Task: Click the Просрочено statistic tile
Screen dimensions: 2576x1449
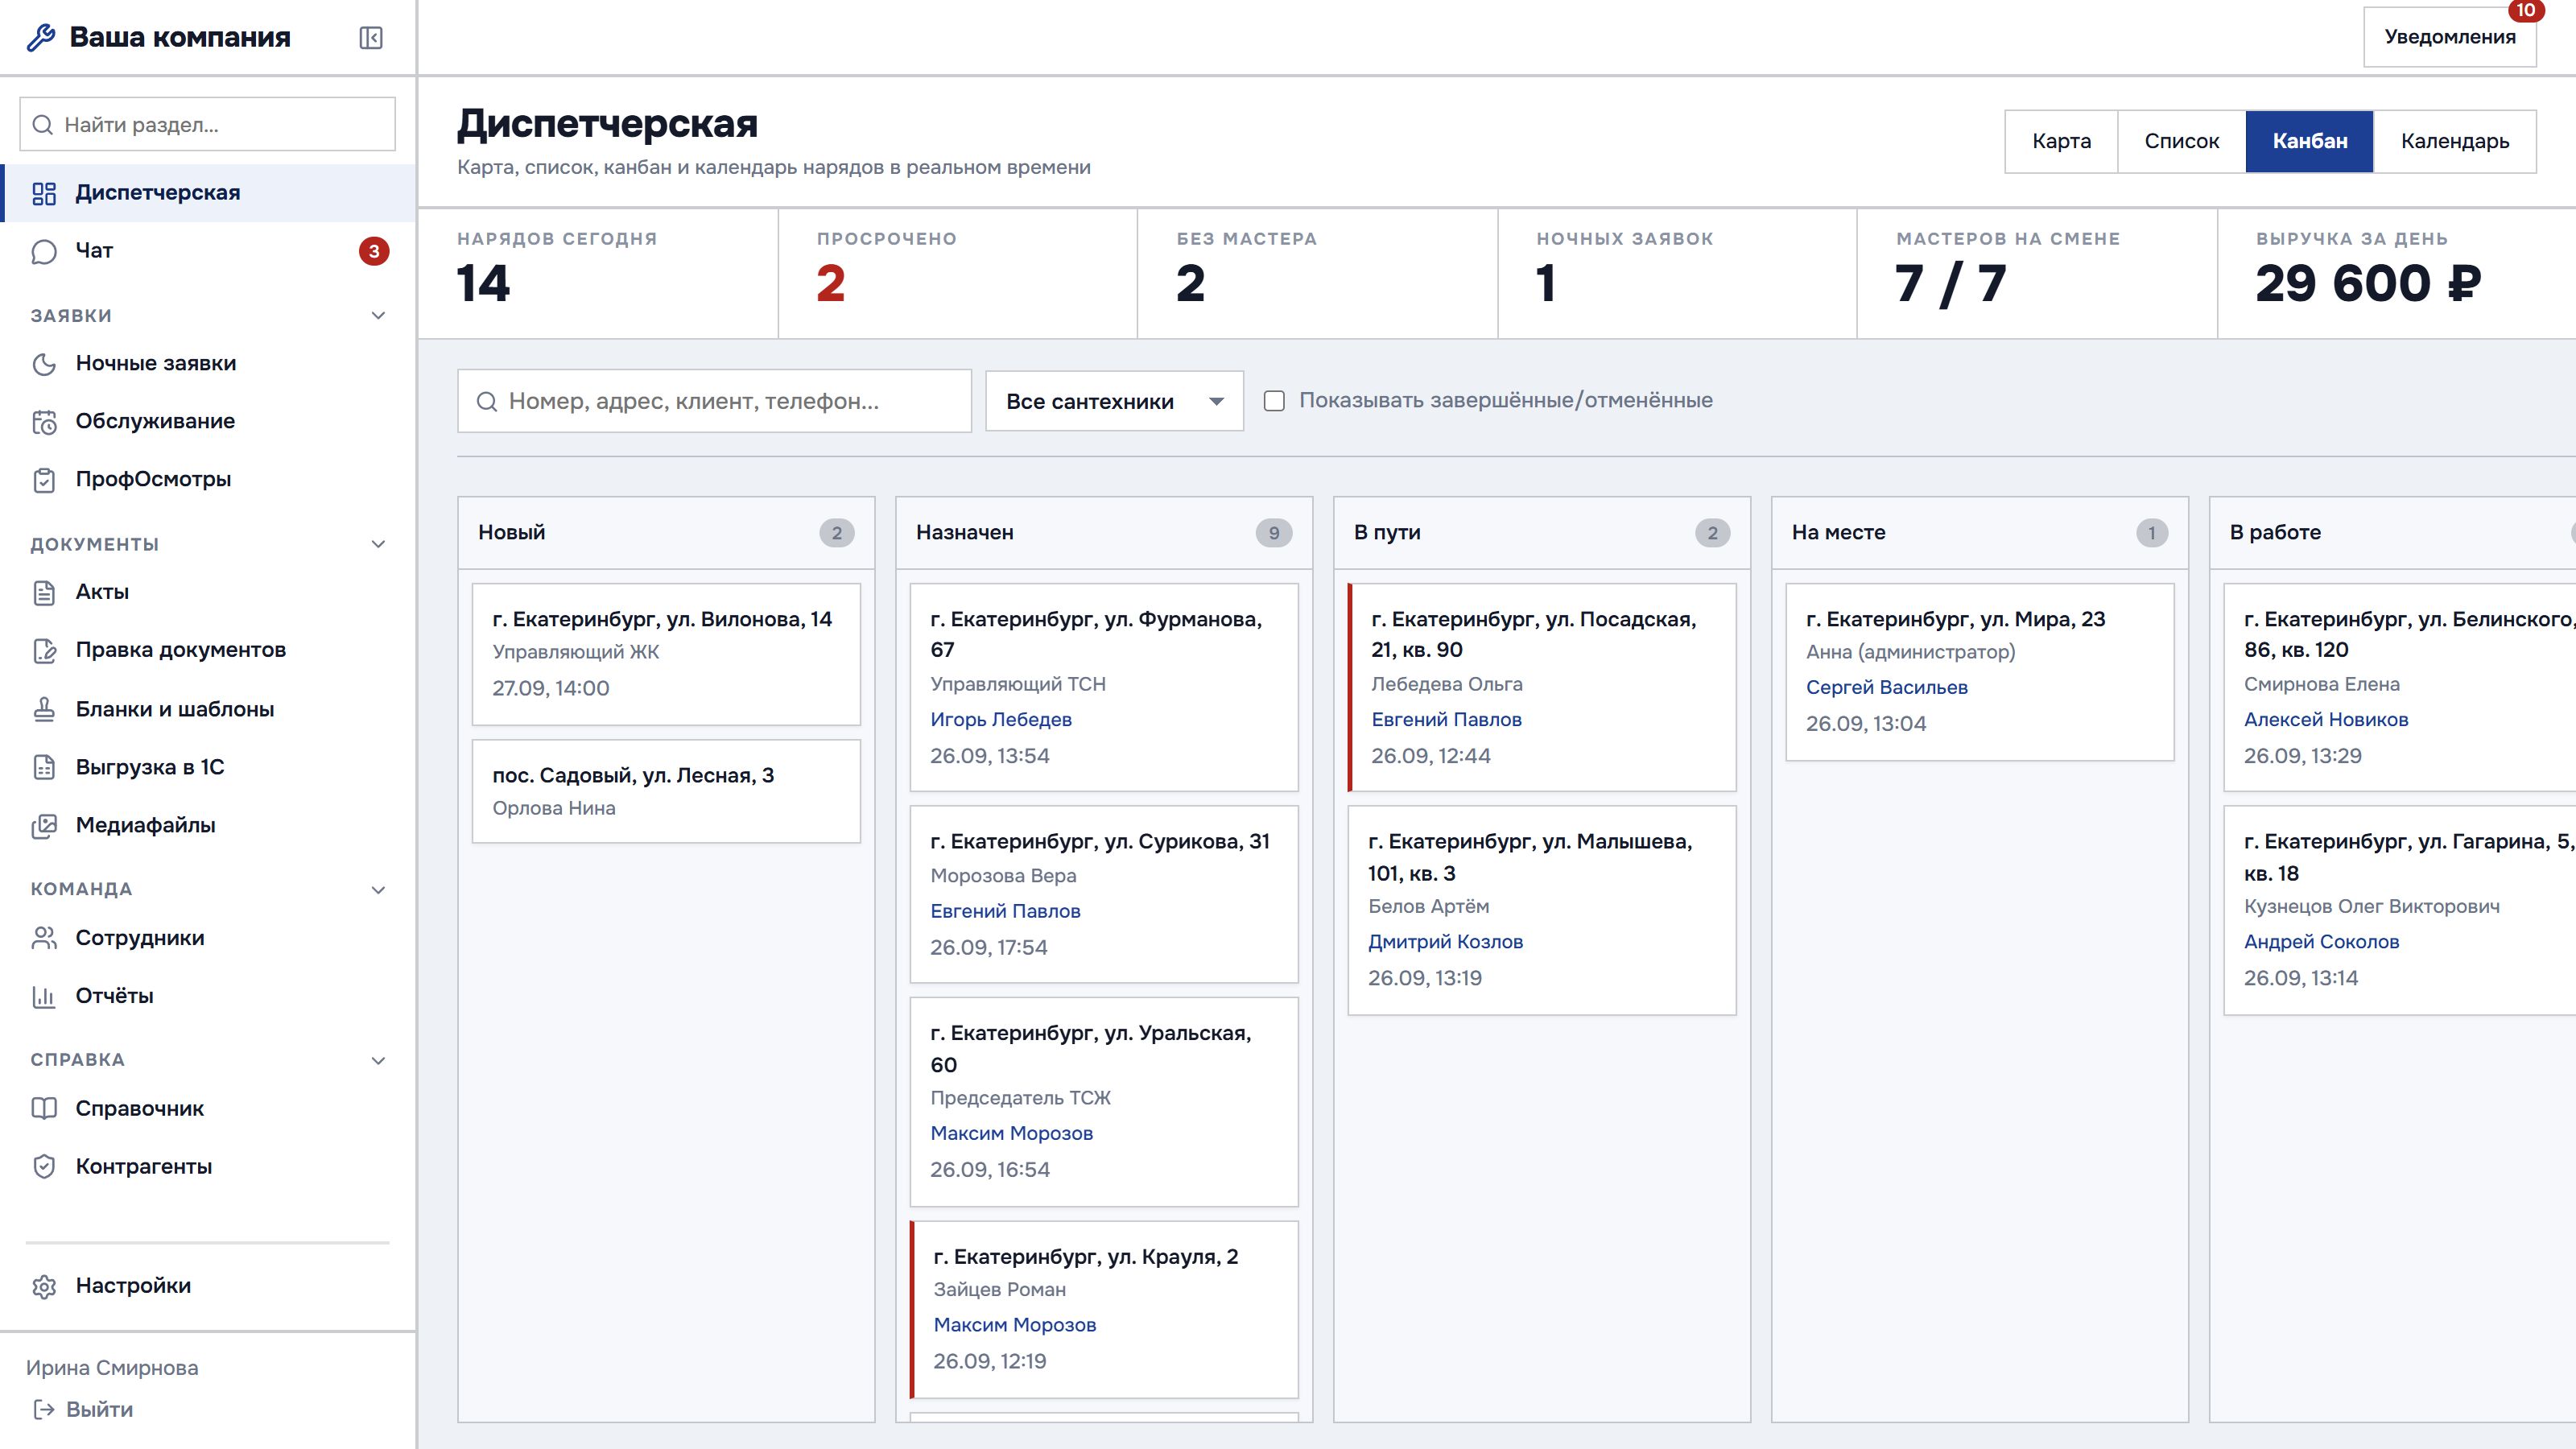Action: click(957, 274)
